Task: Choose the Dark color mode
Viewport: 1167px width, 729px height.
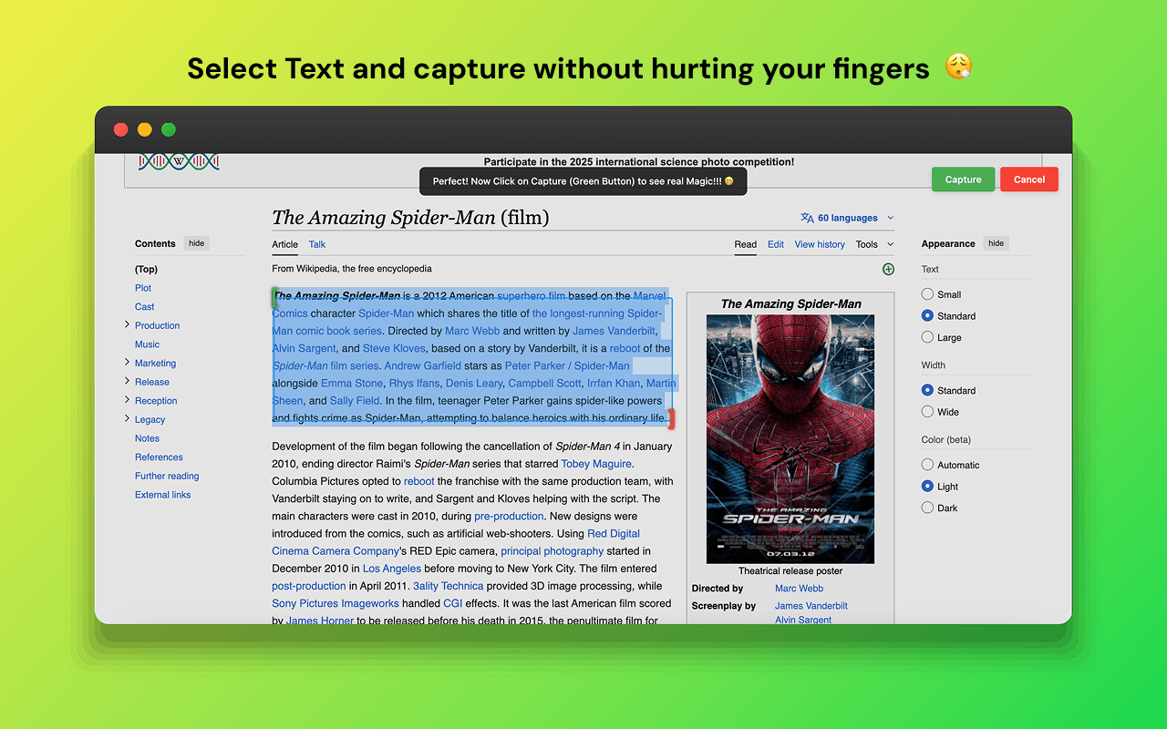Action: [928, 508]
